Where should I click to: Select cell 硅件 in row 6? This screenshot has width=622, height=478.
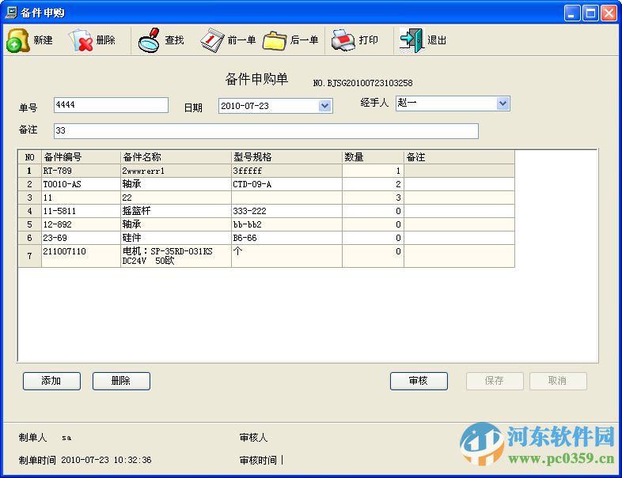click(x=176, y=238)
